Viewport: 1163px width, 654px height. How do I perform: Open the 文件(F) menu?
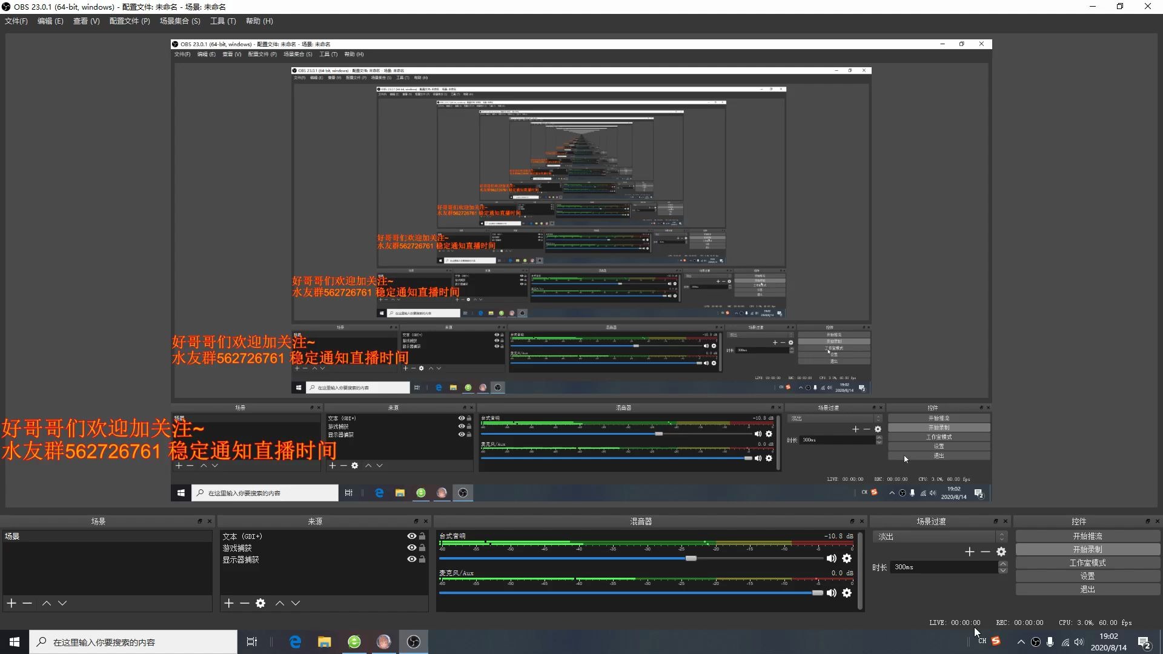coord(16,21)
